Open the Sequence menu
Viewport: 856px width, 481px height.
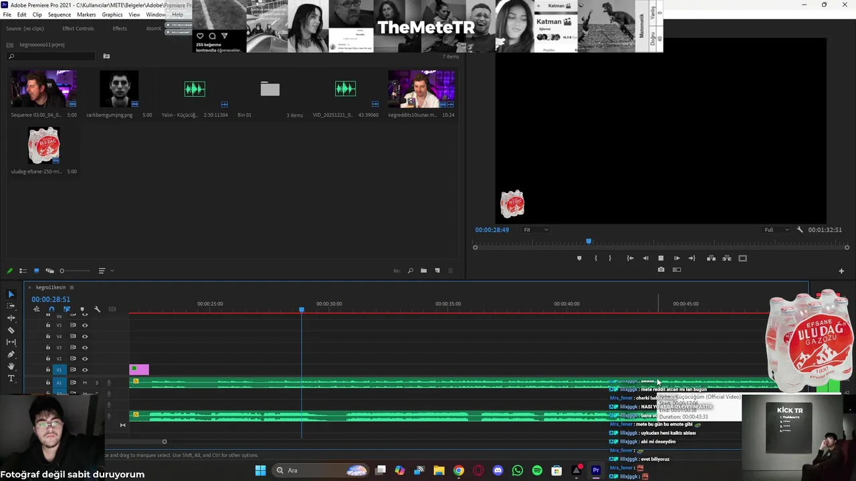click(59, 15)
